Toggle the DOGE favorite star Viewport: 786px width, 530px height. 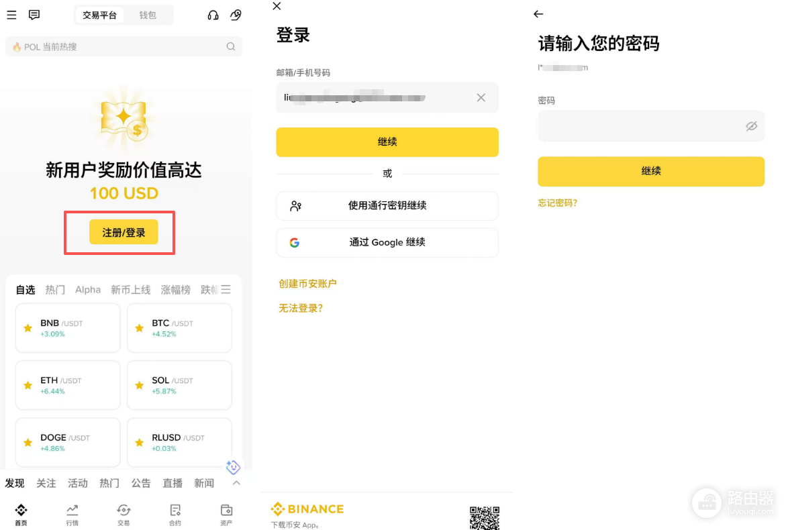28,442
